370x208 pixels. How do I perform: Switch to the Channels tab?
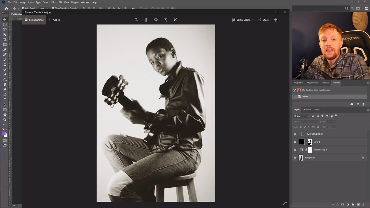307,109
